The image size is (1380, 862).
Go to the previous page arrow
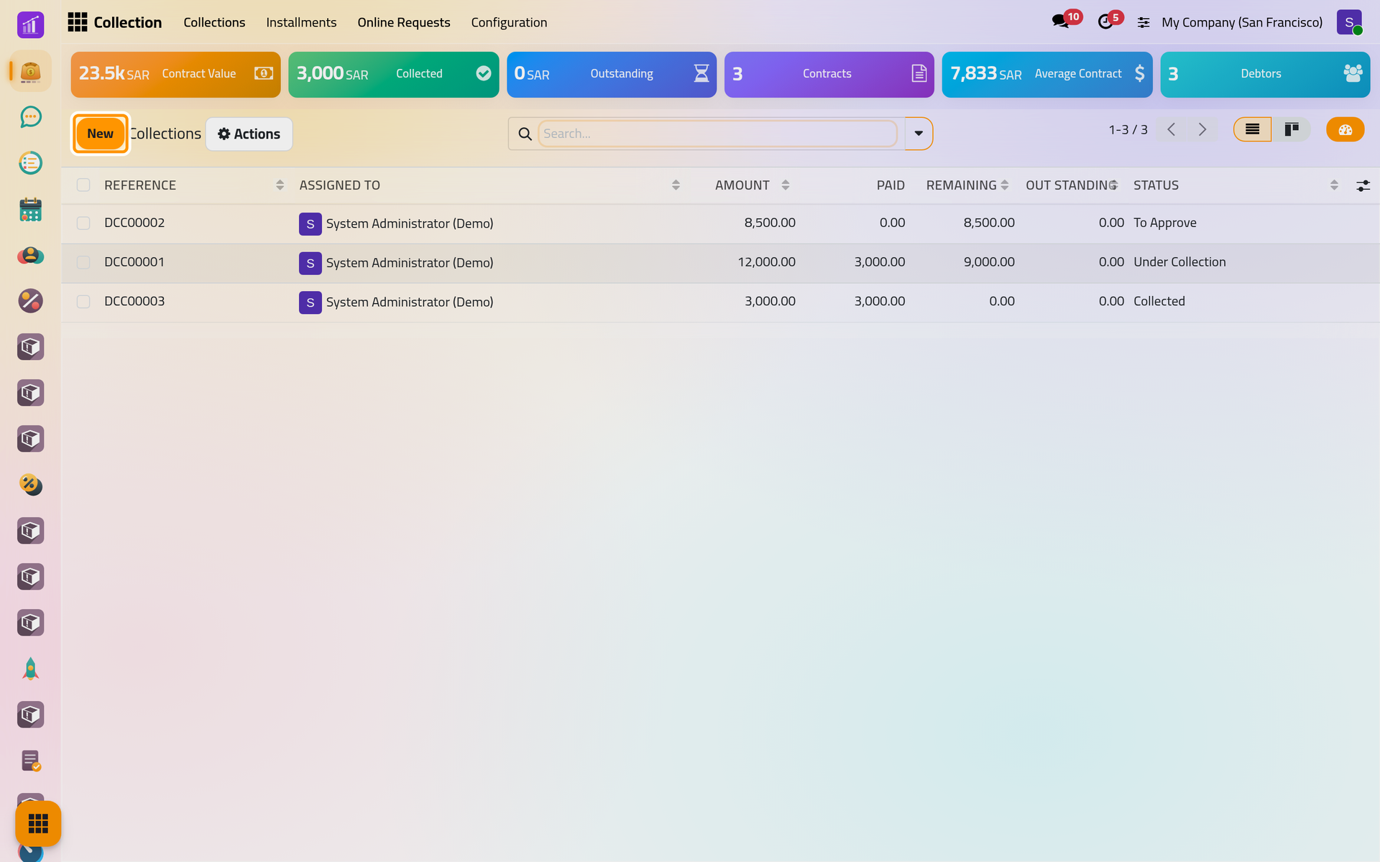[1171, 129]
